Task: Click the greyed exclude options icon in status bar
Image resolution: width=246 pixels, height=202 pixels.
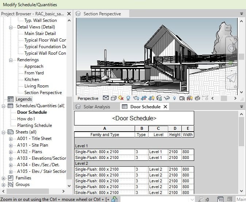Action: 230,199
